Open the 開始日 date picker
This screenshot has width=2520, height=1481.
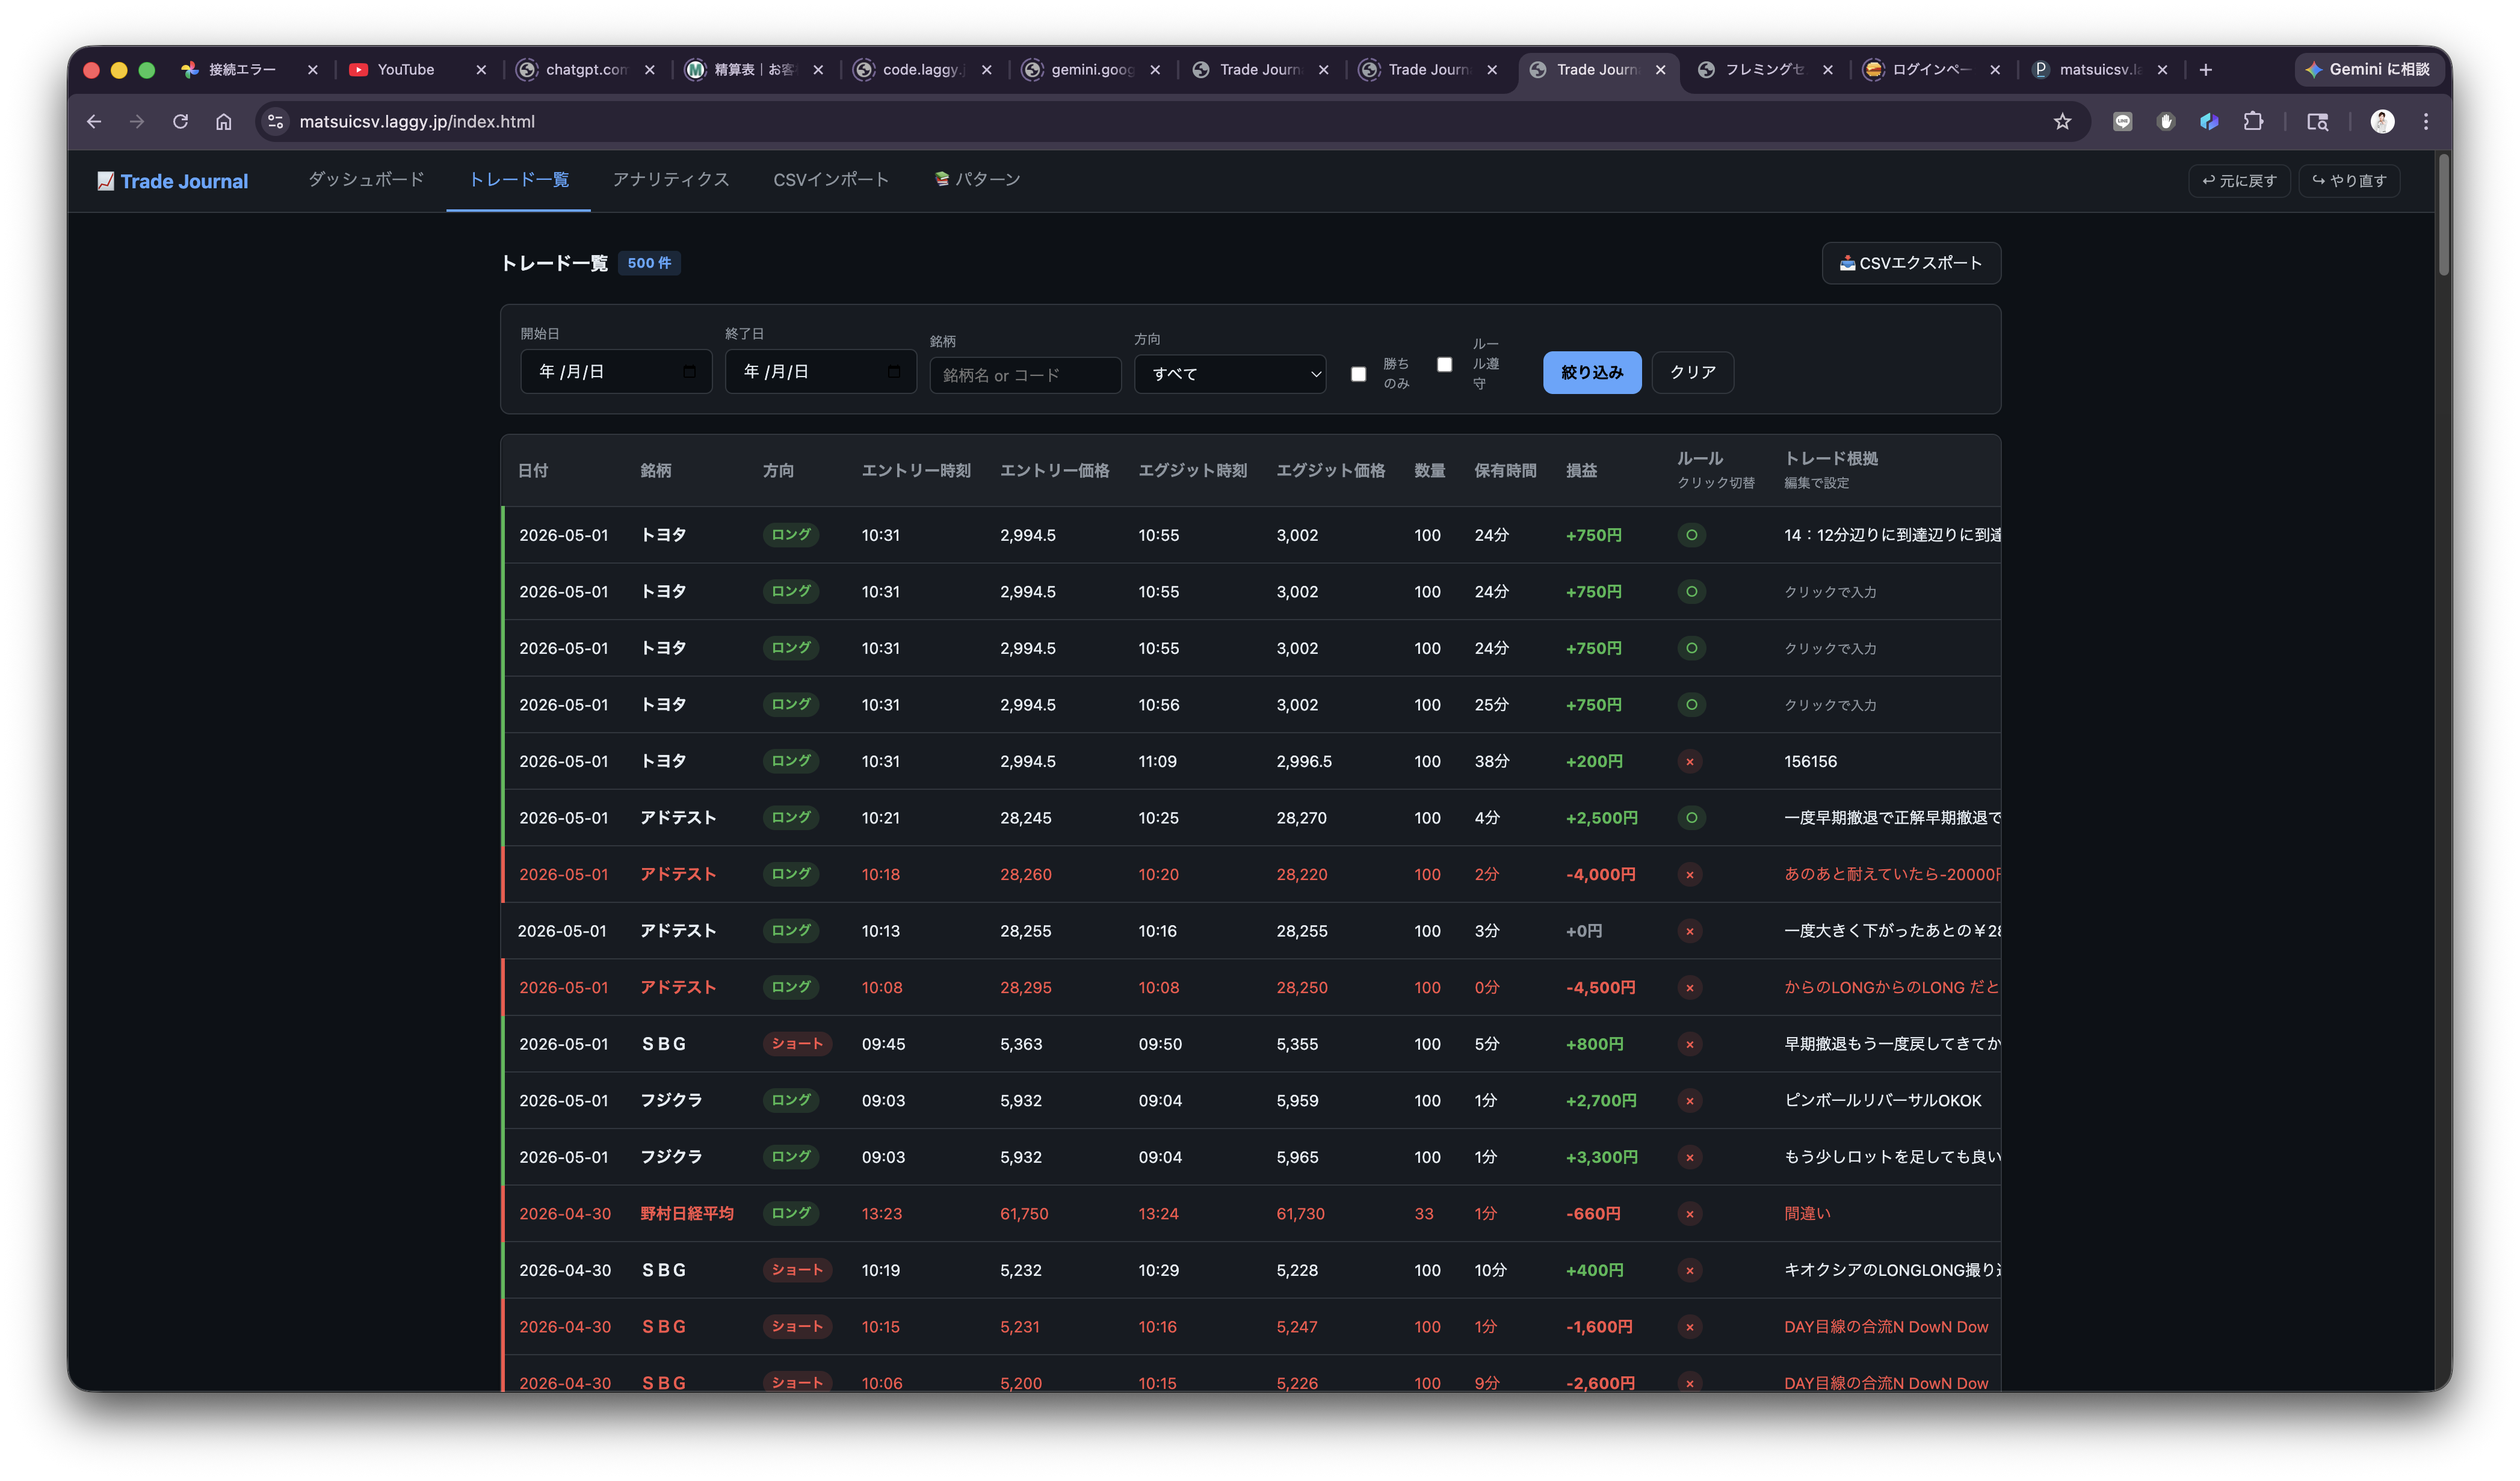[616, 371]
